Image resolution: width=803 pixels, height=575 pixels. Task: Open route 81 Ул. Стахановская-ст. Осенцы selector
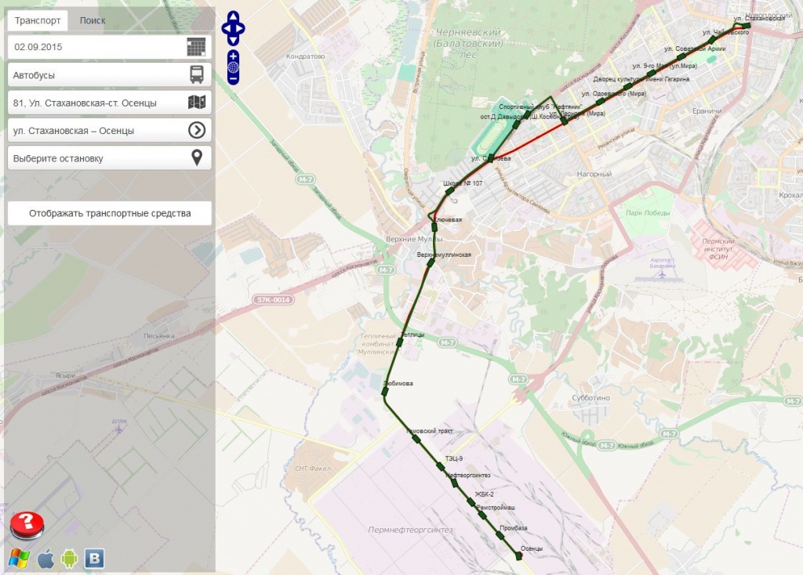point(110,103)
